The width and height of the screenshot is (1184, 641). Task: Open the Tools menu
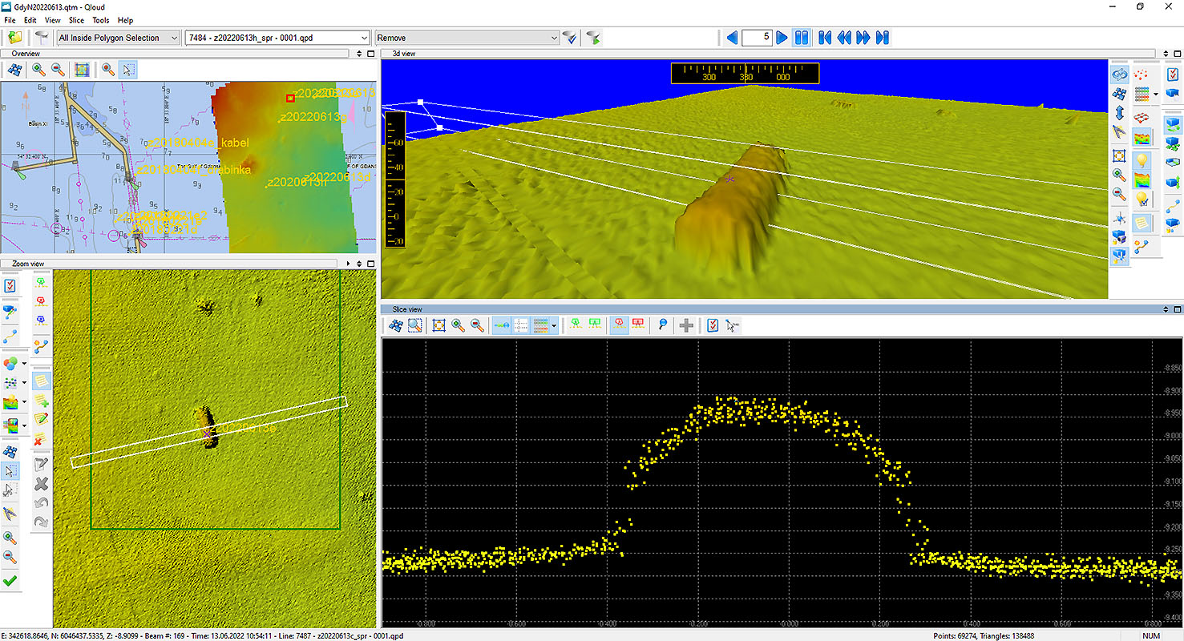(x=101, y=20)
